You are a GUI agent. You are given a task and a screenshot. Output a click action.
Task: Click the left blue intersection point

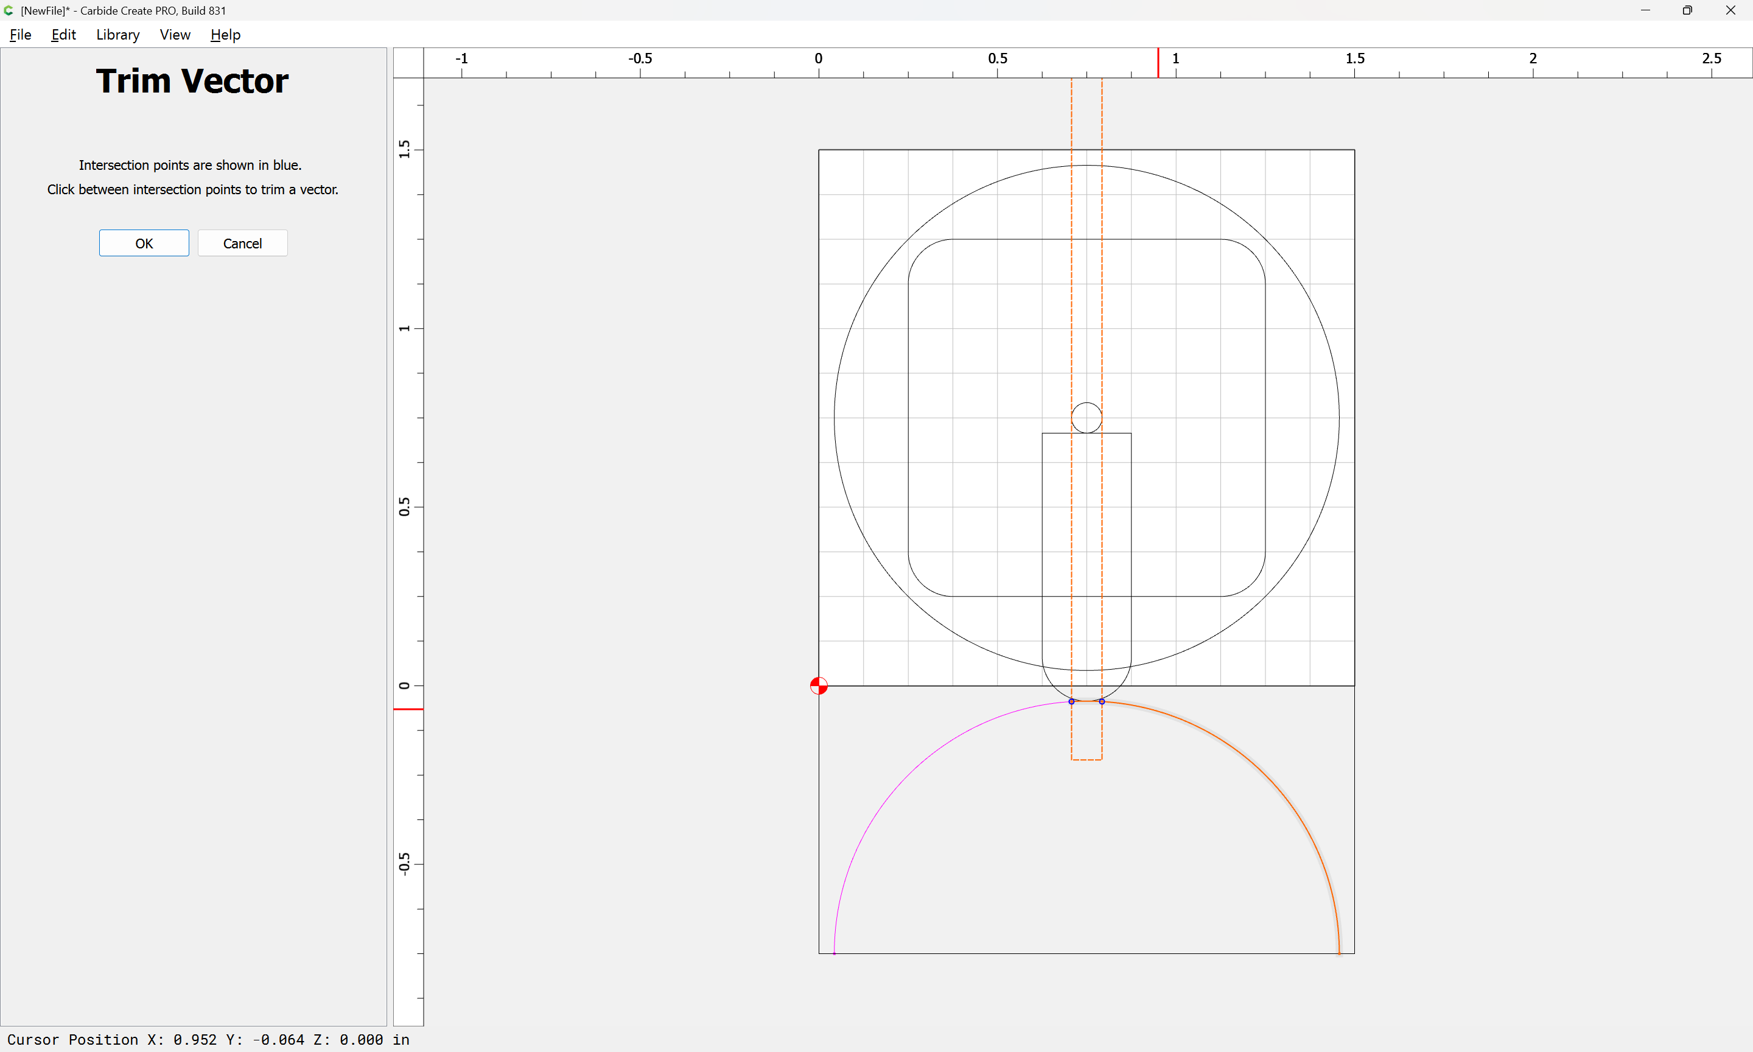[x=1071, y=701]
